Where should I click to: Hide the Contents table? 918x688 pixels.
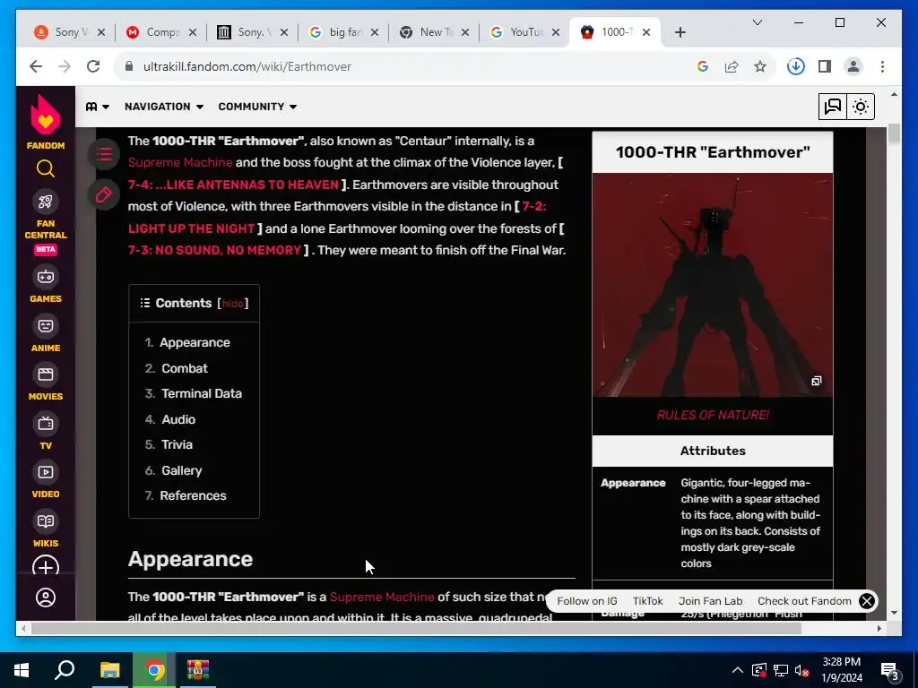(232, 304)
